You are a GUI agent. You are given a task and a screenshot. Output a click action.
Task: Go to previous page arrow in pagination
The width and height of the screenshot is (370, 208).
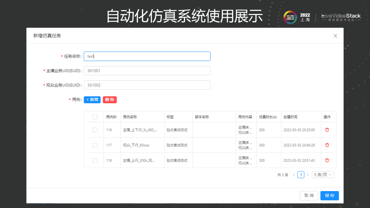pyautogui.click(x=294, y=175)
